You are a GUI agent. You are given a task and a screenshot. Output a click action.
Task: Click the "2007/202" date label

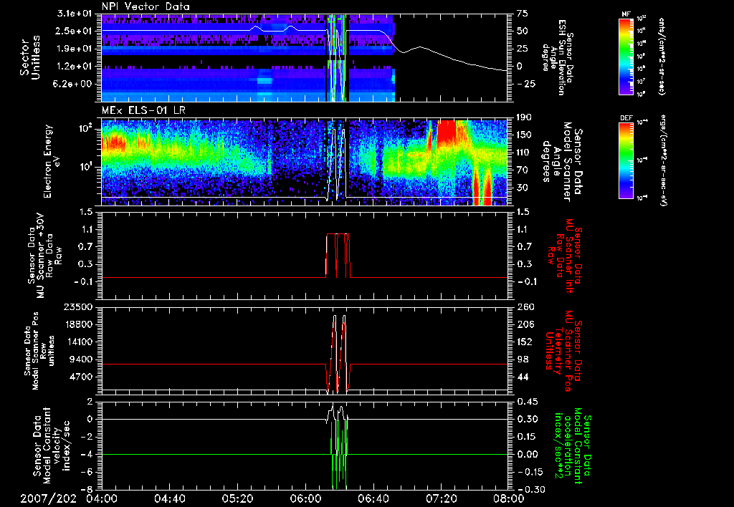point(48,498)
